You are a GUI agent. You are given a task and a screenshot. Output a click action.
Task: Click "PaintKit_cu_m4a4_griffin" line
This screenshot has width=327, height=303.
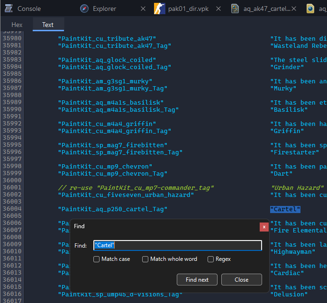tap(107, 124)
